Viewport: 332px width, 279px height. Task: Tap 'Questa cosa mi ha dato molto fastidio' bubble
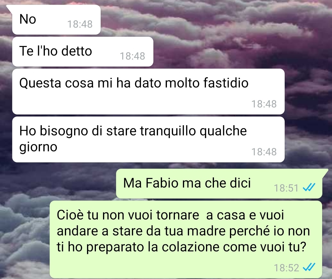click(148, 91)
